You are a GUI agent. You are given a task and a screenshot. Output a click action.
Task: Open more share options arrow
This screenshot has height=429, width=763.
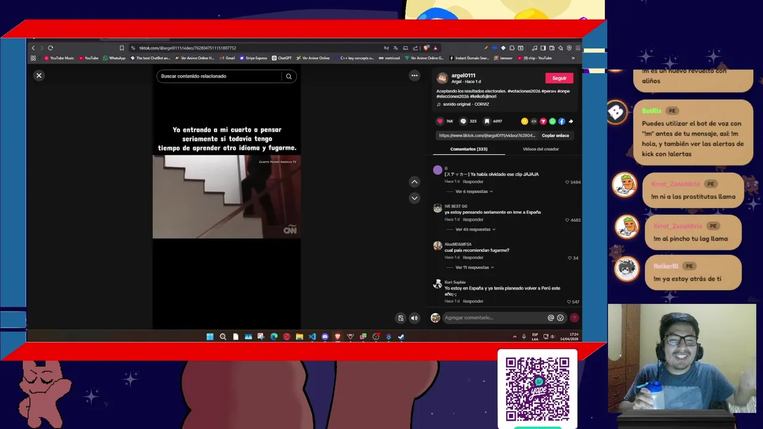click(570, 121)
